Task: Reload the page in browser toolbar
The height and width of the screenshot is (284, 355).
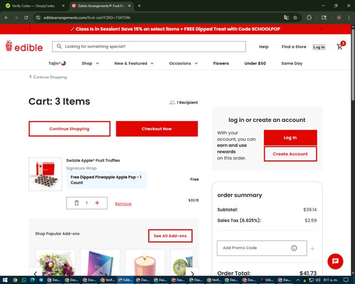Action: click(26, 17)
